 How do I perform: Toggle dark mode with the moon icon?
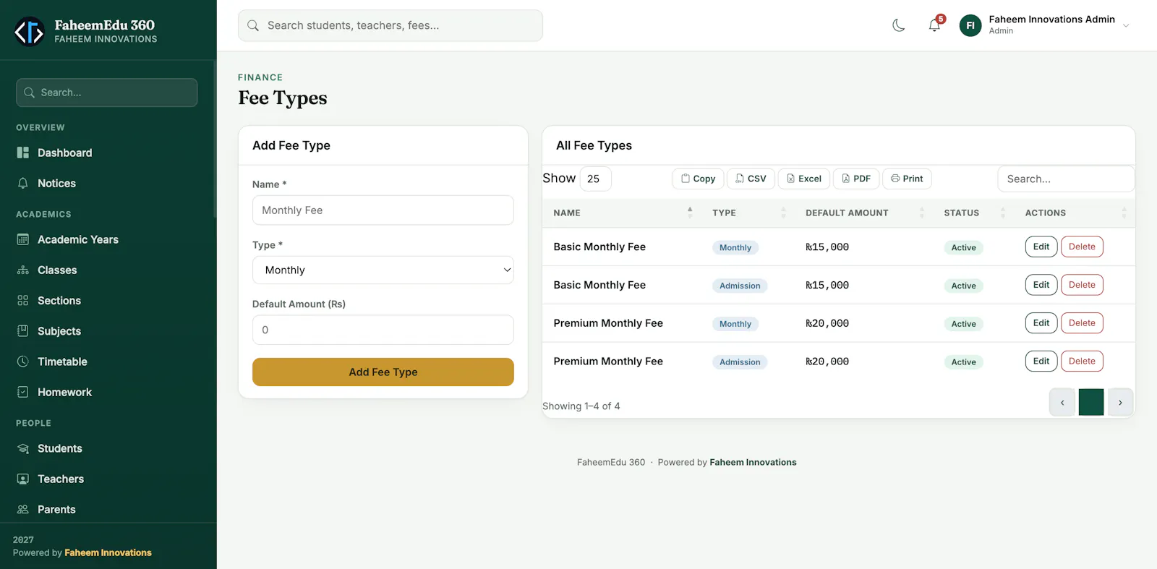(x=898, y=25)
